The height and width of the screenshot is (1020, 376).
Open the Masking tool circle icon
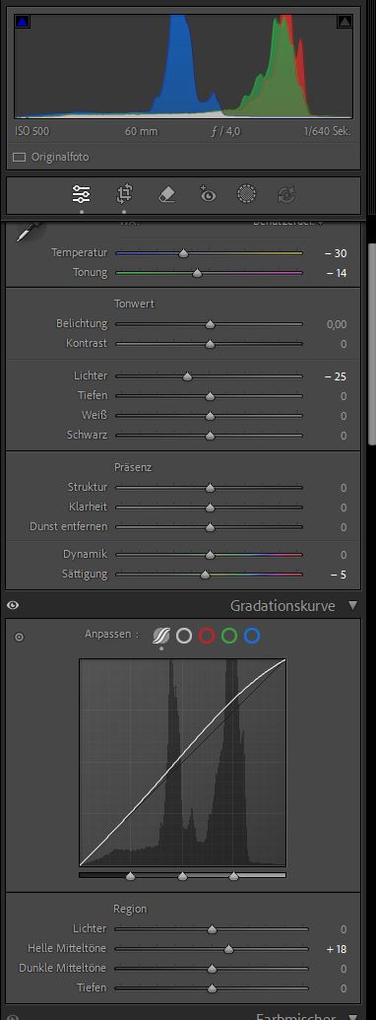pos(247,194)
